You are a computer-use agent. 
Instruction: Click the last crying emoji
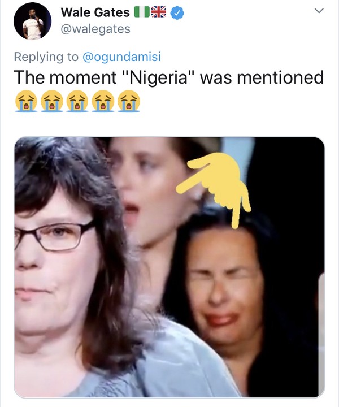coord(129,101)
